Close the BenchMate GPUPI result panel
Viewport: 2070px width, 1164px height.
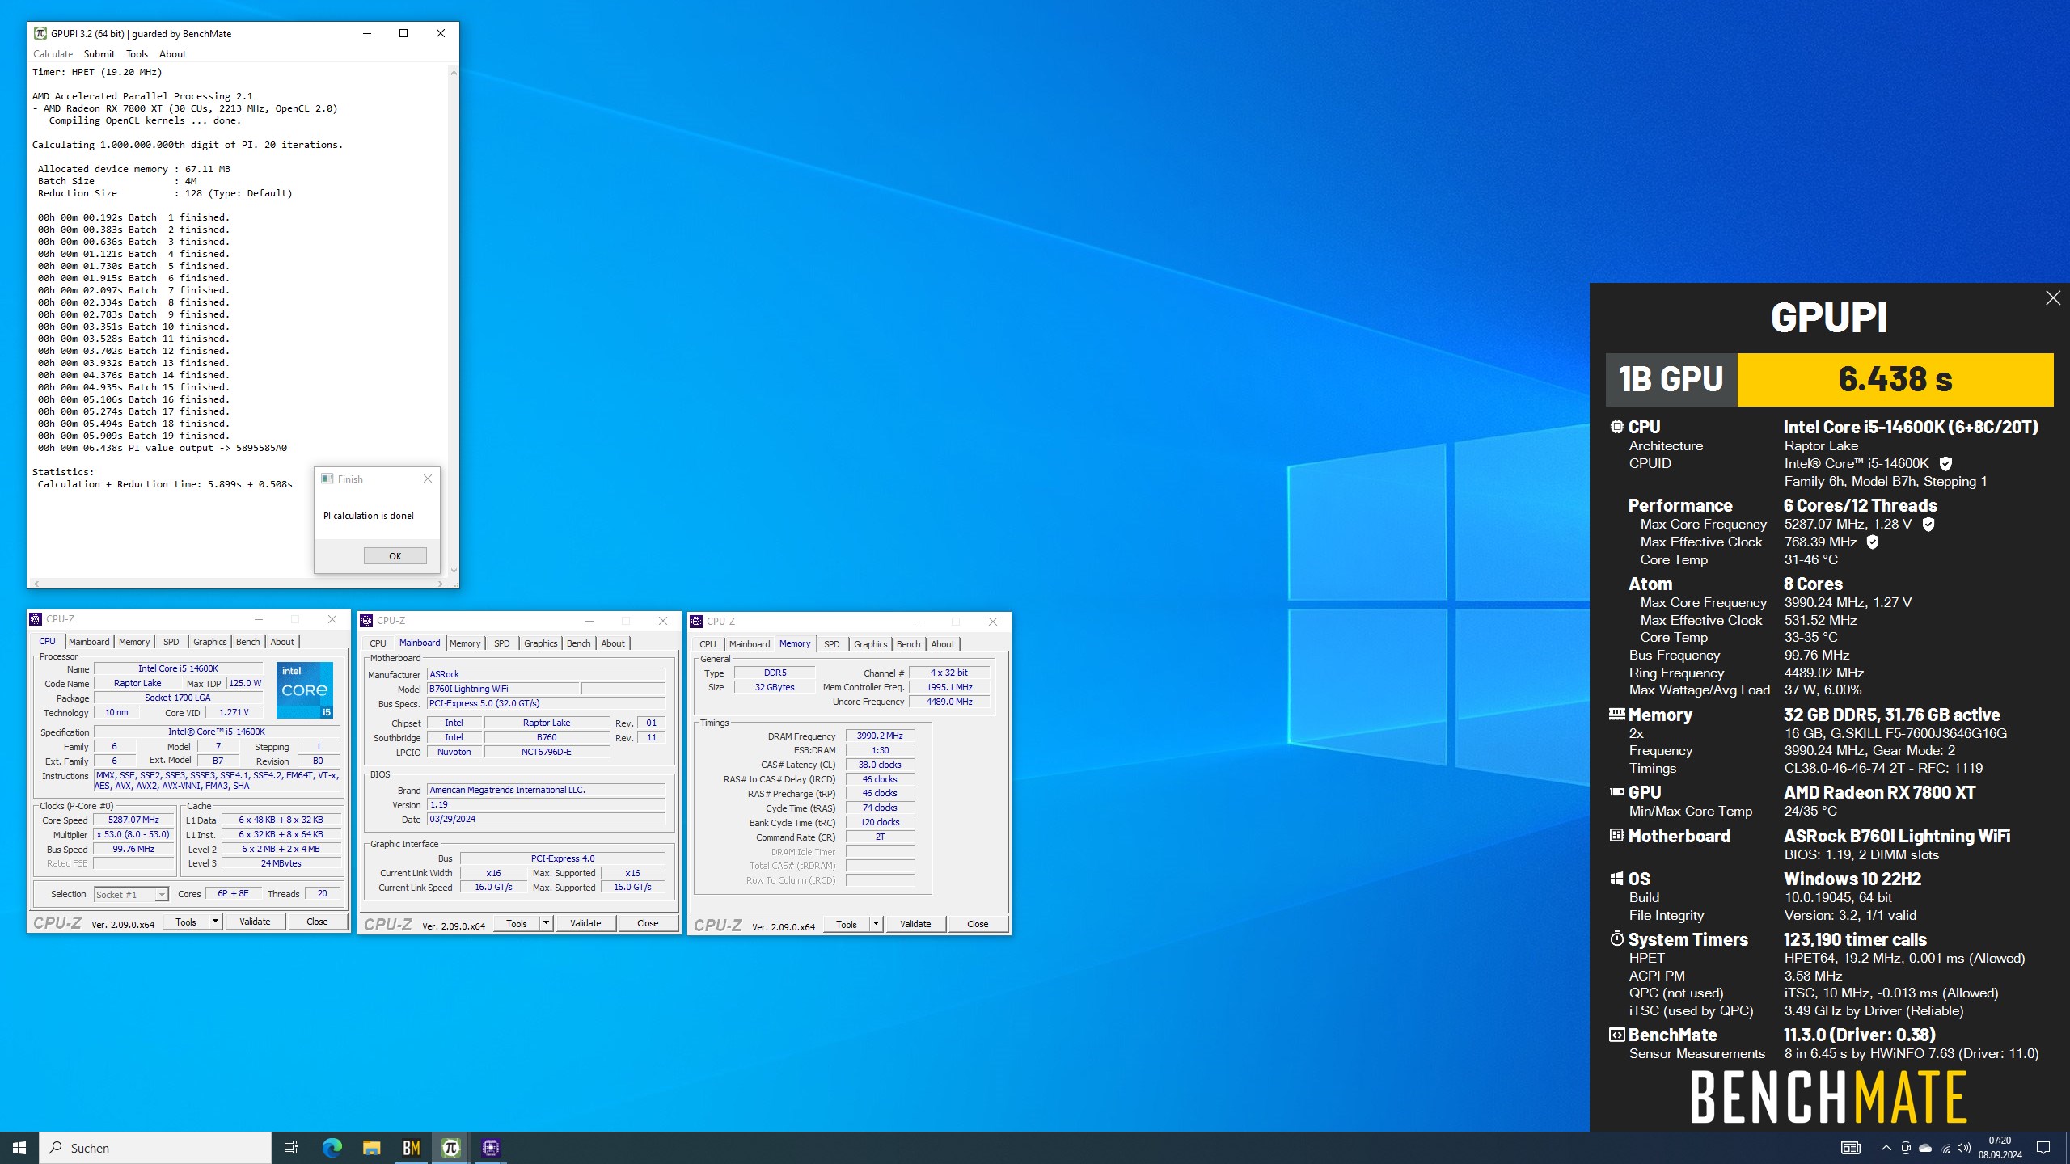tap(2053, 298)
